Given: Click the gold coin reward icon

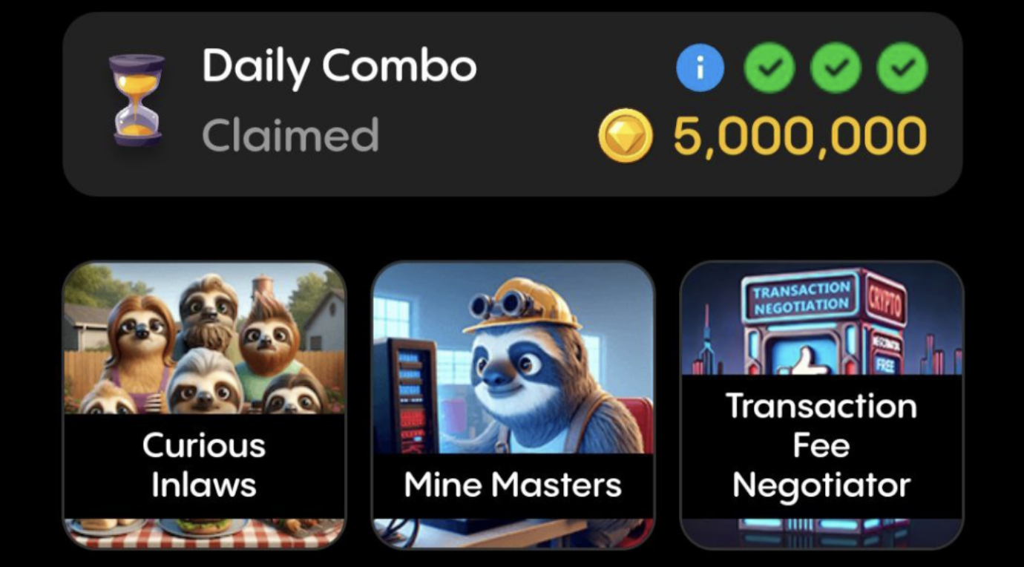Looking at the screenshot, I should coord(626,135).
